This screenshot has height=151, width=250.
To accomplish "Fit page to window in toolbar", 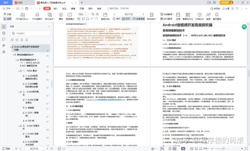I will click(83, 19).
